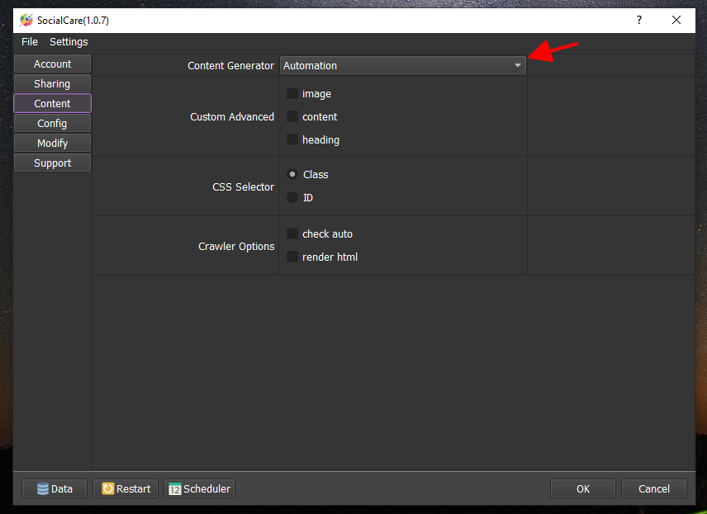Viewport: 707px width, 514px height.
Task: Click the Cancel button
Action: 654,488
